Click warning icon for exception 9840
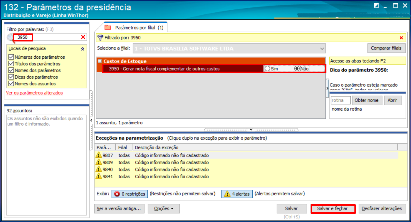Image resolution: width=411 pixels, height=222 pixels. tap(99, 169)
